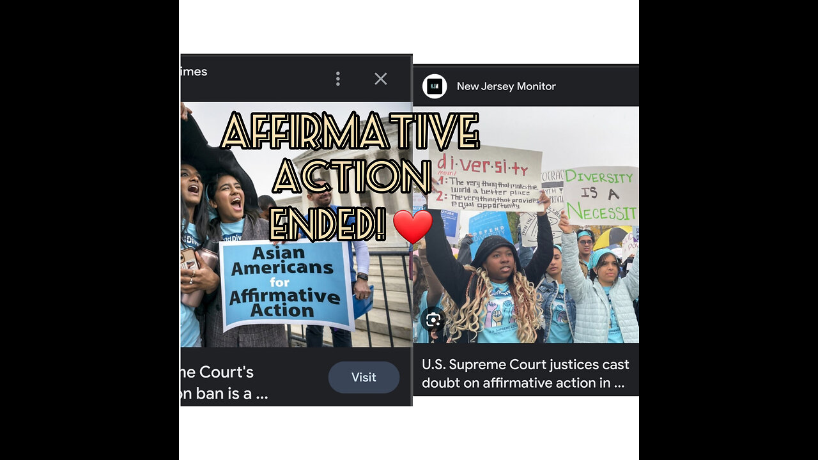Image resolution: width=818 pixels, height=460 pixels.
Task: Click the partial 'imes' source label
Action: click(194, 72)
